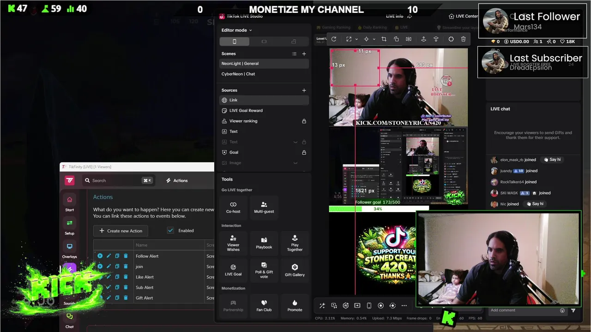Image resolution: width=591 pixels, height=332 pixels.
Task: Send comment with paper plane icon
Action: (573, 310)
